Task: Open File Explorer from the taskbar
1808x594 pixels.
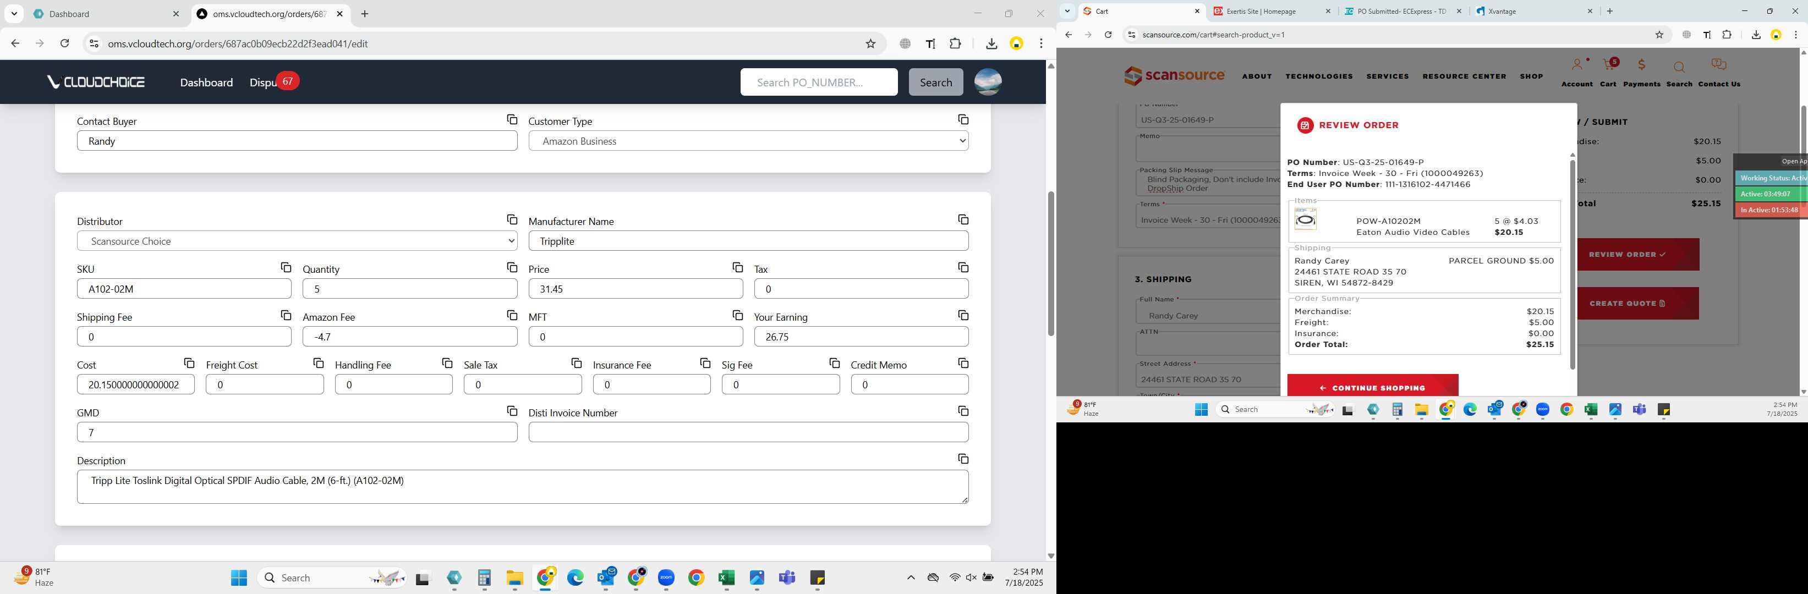Action: [514, 578]
